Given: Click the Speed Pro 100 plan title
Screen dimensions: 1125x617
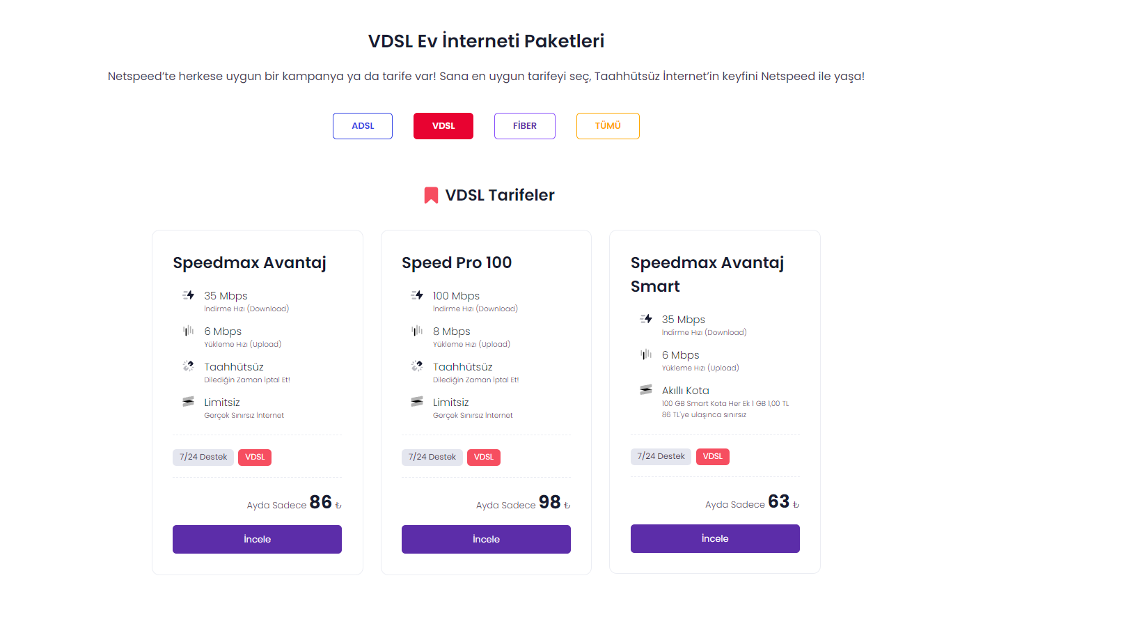Looking at the screenshot, I should (457, 263).
